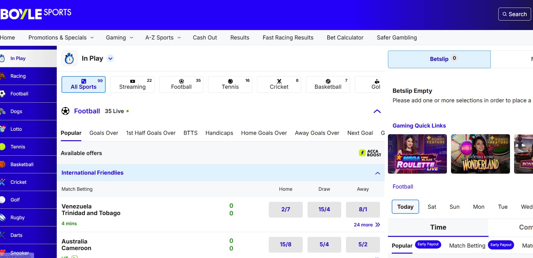The height and width of the screenshot is (258, 533).
Task: Select Tennis 16 filter tile
Action: coord(230,84)
